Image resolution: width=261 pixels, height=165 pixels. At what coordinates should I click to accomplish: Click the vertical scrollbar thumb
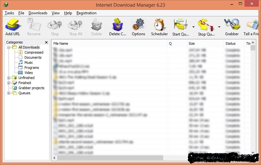[253, 48]
